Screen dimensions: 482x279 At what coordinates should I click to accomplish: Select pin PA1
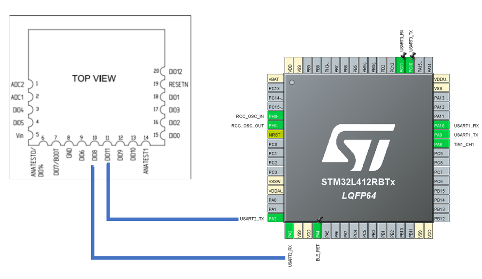point(275,209)
